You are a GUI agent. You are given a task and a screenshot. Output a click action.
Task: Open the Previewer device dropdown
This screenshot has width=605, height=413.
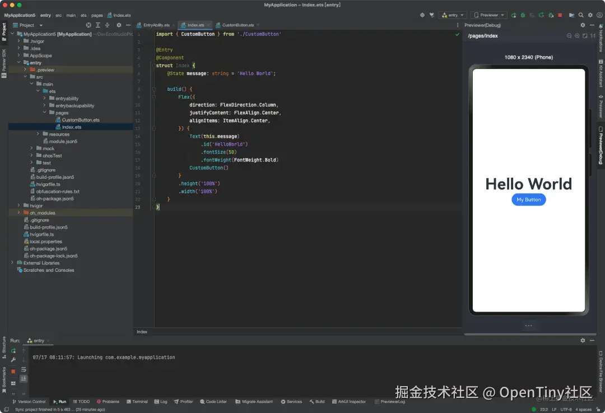click(x=489, y=15)
